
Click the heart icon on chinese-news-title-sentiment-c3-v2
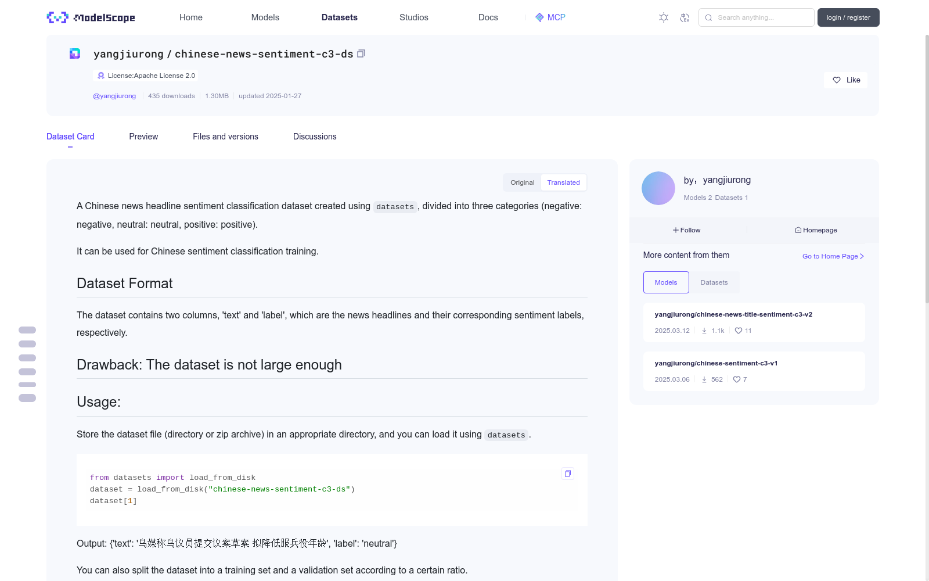click(739, 331)
